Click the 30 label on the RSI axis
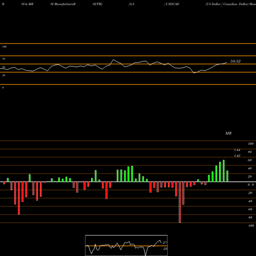This screenshot has width=256, height=256. click(4, 75)
